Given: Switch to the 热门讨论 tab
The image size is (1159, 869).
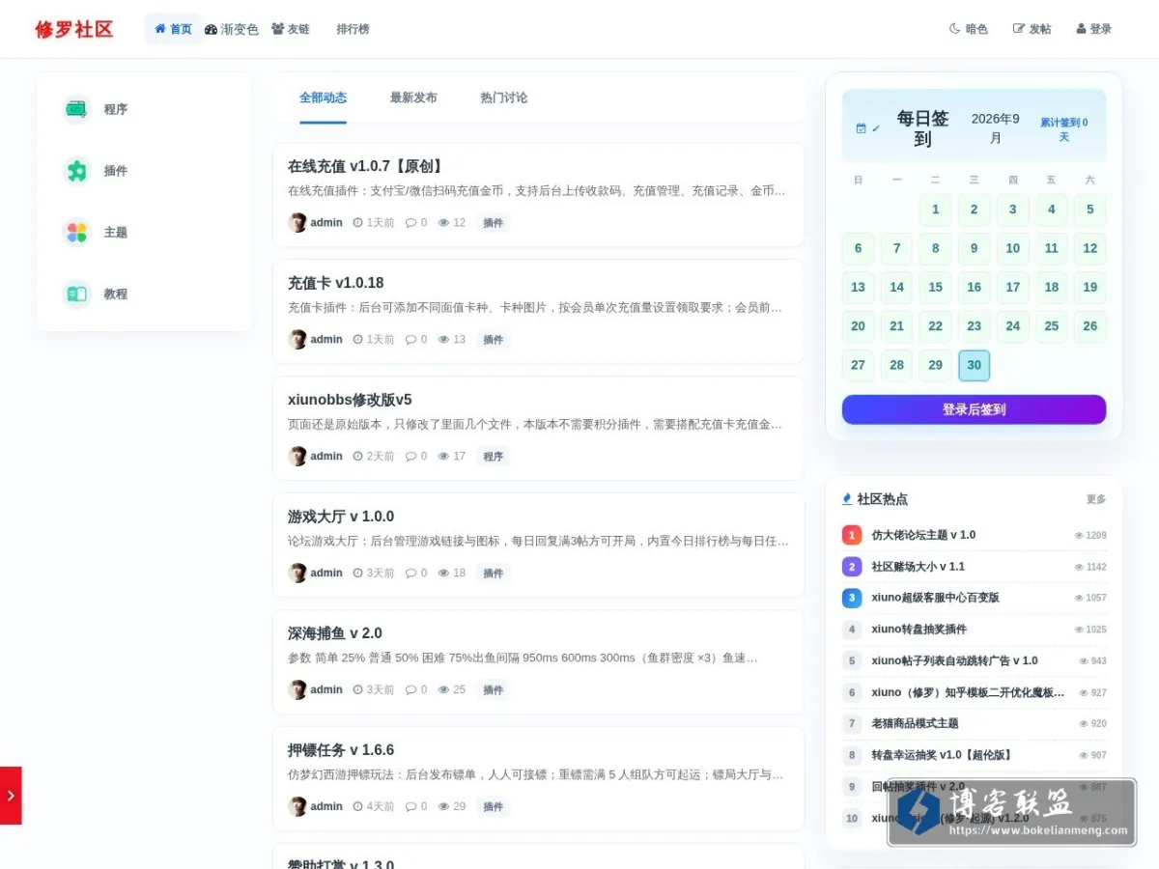Looking at the screenshot, I should pyautogui.click(x=504, y=98).
